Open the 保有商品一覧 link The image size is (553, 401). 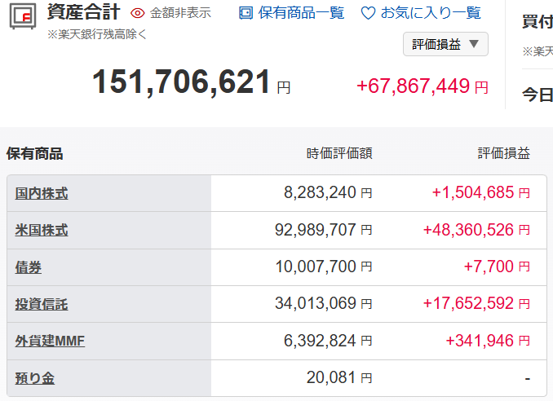(x=301, y=13)
